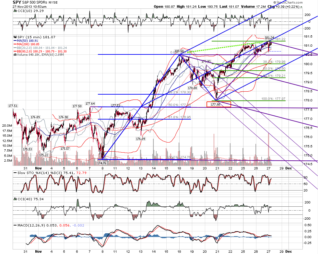Click the '50.0%: 179.60' Fibonacci label

tap(274, 69)
